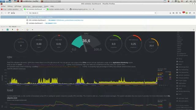Open the root@docker terminal in taskbar
This screenshot has height=110, width=196.
[x=30, y=1]
